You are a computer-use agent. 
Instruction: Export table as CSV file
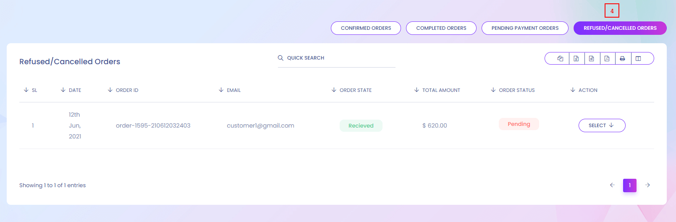coord(592,59)
